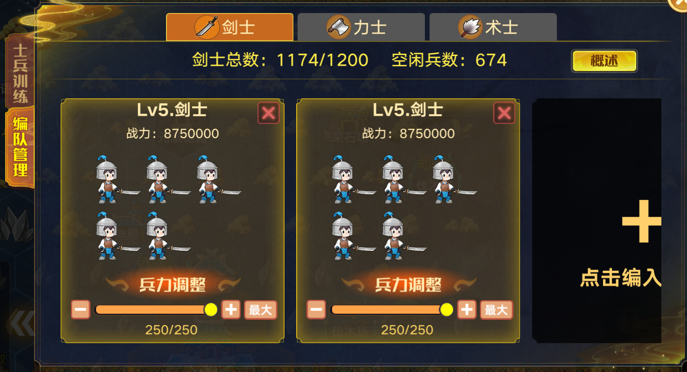
Task: Increase troops with first squad's plus button
Action: click(x=231, y=310)
